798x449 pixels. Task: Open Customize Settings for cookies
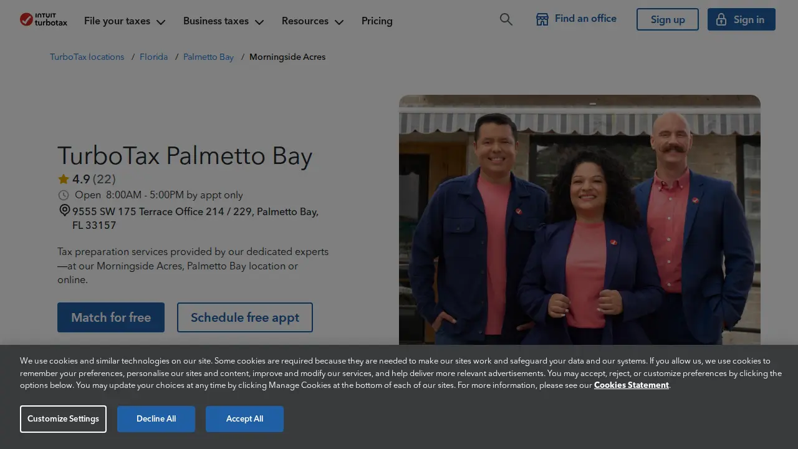click(x=63, y=419)
